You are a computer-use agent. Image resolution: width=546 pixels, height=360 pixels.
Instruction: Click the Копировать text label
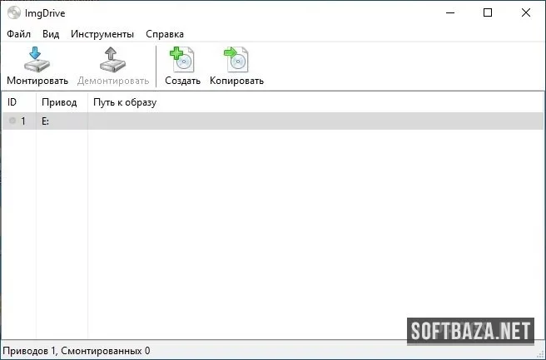[236, 81]
